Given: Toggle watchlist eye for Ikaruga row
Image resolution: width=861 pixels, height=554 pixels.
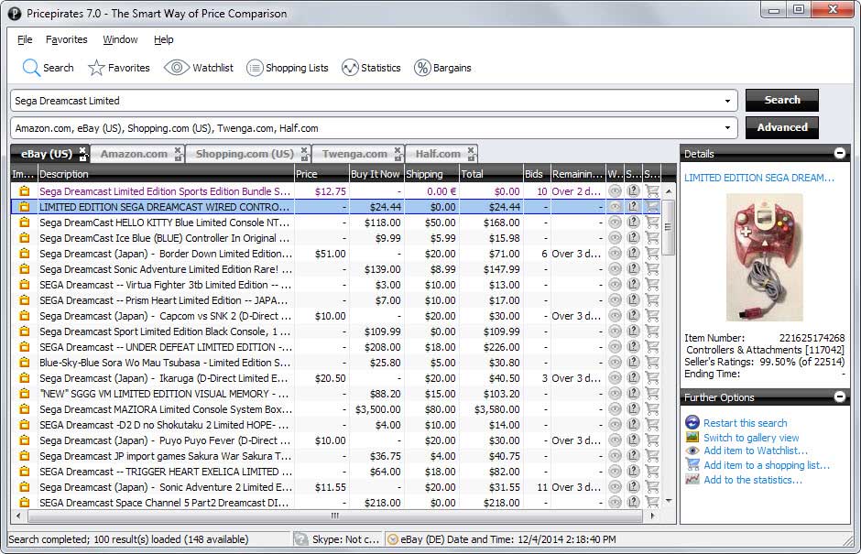Looking at the screenshot, I should pyautogui.click(x=615, y=378).
